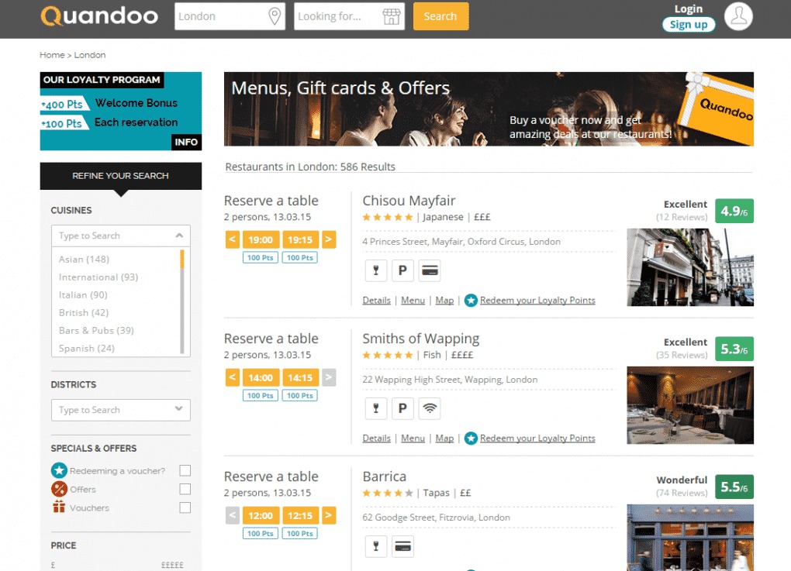The image size is (791, 571).
Task: Click the gift Vouchers icon in sidebar
Action: pos(59,507)
